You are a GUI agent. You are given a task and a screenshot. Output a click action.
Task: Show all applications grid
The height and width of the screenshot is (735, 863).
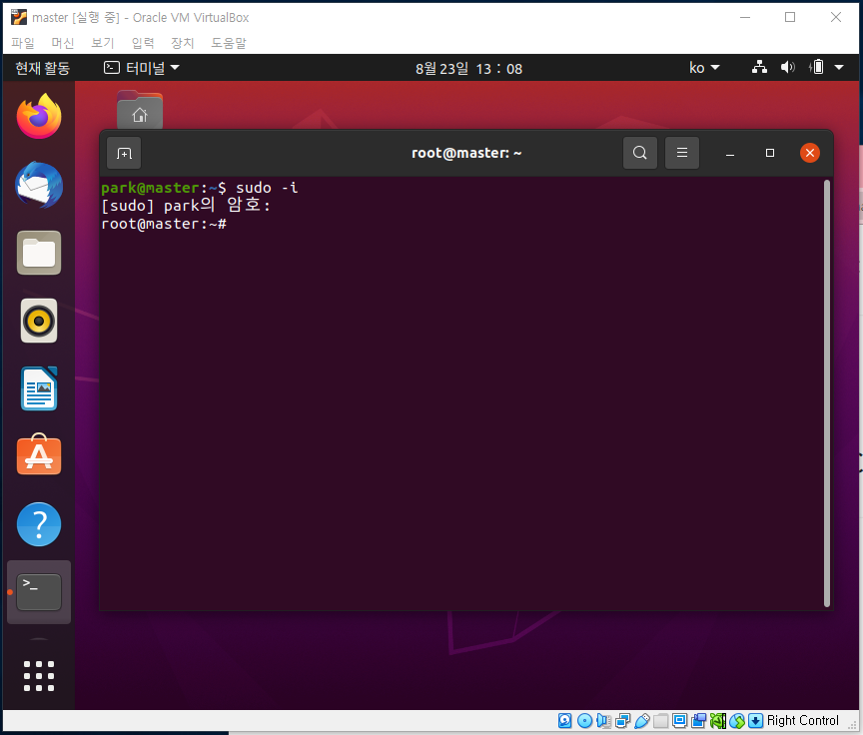(x=39, y=676)
